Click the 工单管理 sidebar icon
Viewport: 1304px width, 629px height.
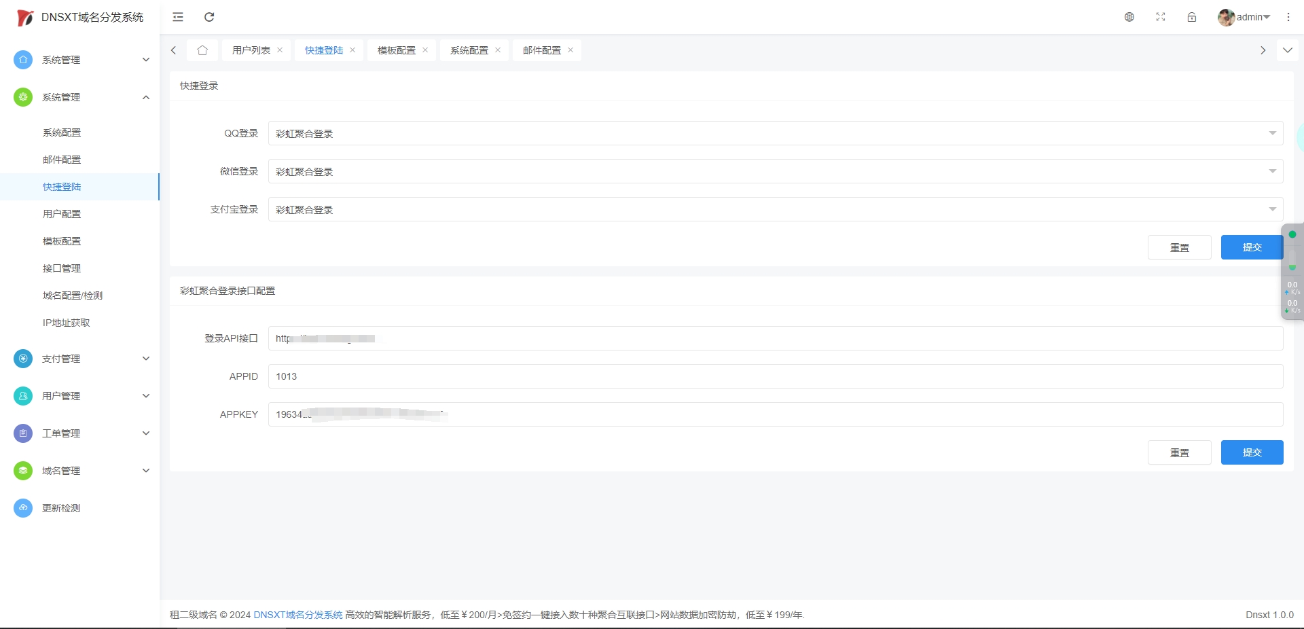coord(23,433)
